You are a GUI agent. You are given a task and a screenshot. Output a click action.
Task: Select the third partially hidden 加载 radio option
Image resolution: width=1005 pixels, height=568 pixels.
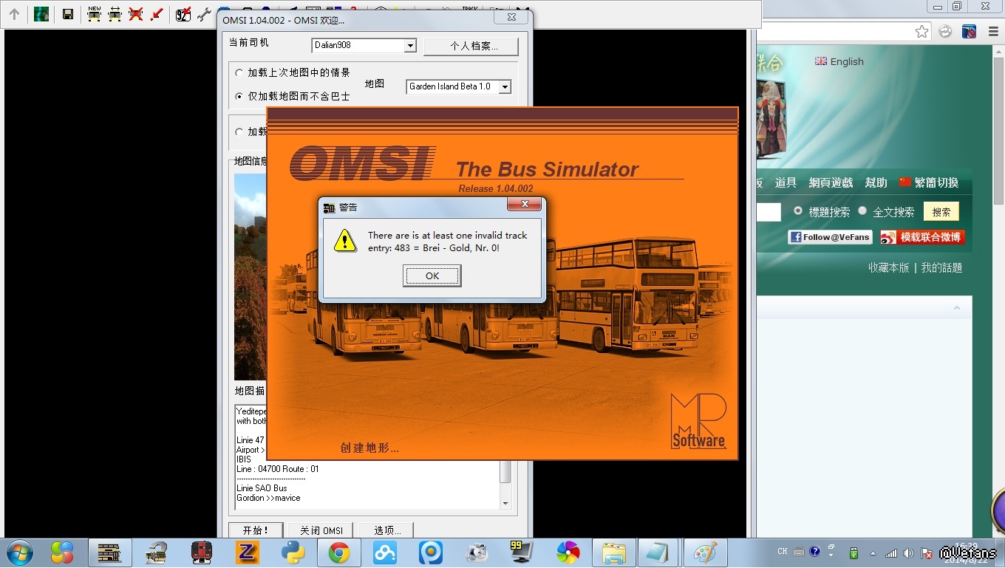pyautogui.click(x=239, y=132)
